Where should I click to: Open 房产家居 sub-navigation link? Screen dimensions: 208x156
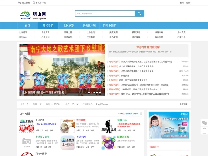pyautogui.click(x=136, y=37)
